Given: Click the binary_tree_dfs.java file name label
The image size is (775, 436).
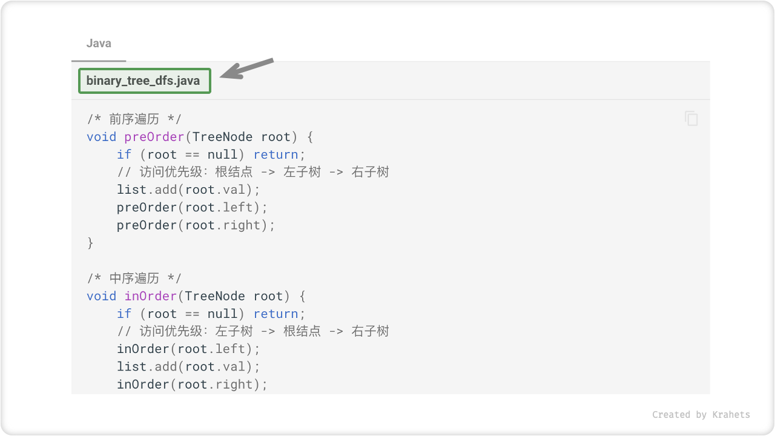Looking at the screenshot, I should pos(144,81).
